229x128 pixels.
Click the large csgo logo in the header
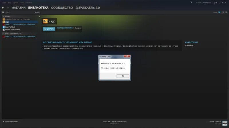click(45, 21)
